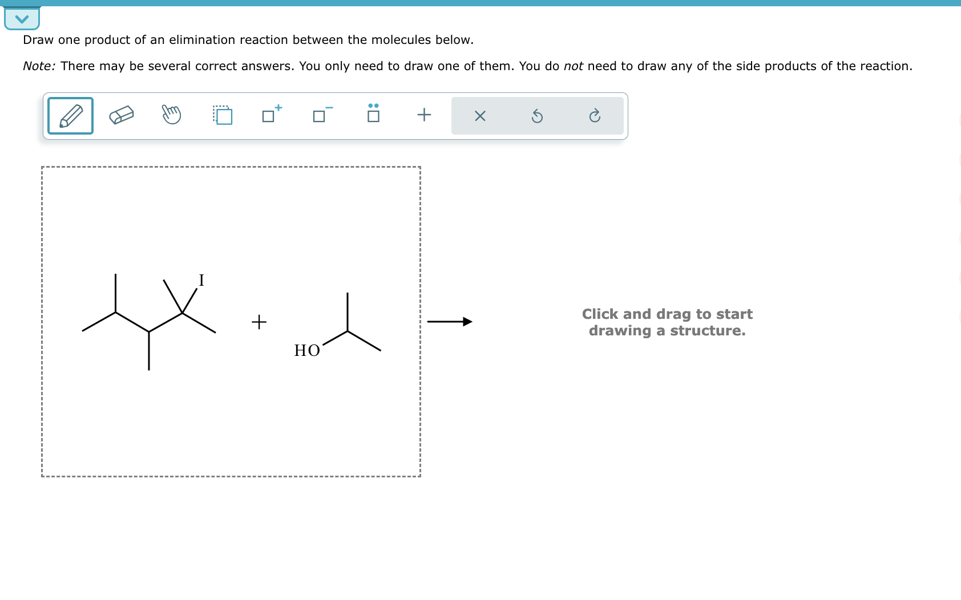Image resolution: width=961 pixels, height=600 pixels.
Task: Activate the hand selection tool
Action: [171, 116]
